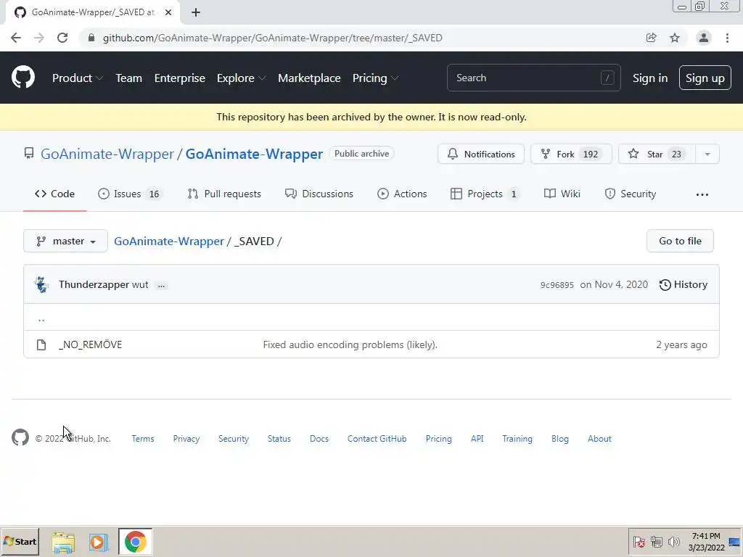Open Contact GitHub footer link
Screen dimensions: 743x557
[x=377, y=439]
